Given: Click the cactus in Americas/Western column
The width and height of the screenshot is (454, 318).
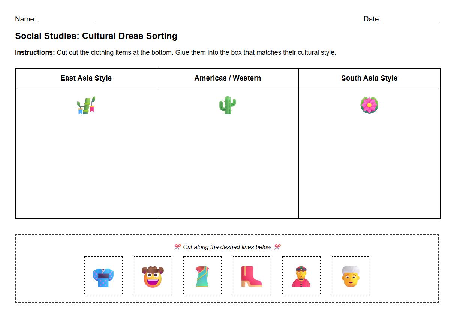Looking at the screenshot, I should 227,105.
